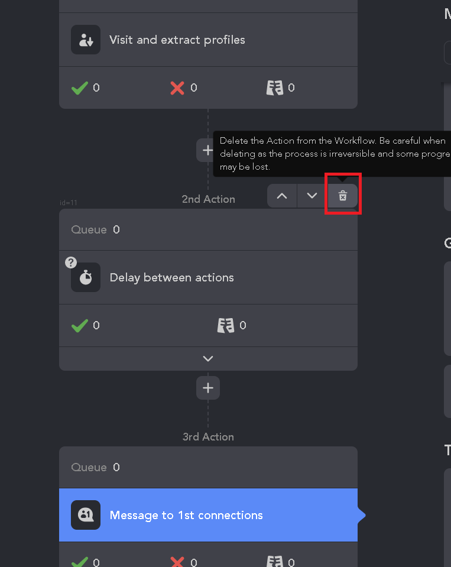Click green checkmark success count in first action
The width and height of the screenshot is (451, 567).
coord(80,88)
